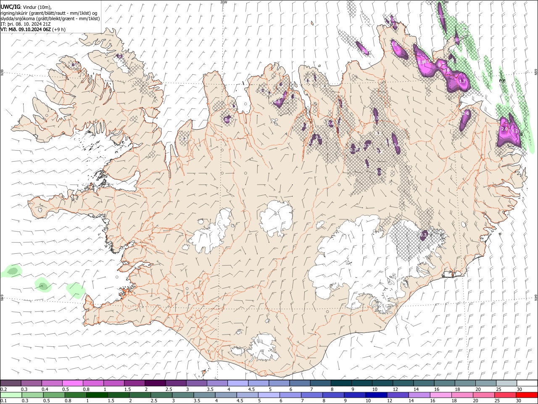Click the Hofsjökull glacier in central Iceland
The width and height of the screenshot is (538, 404).
point(276,218)
